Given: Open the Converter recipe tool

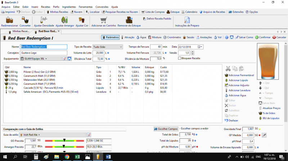Looking at the screenshot, I should coord(25,22).
